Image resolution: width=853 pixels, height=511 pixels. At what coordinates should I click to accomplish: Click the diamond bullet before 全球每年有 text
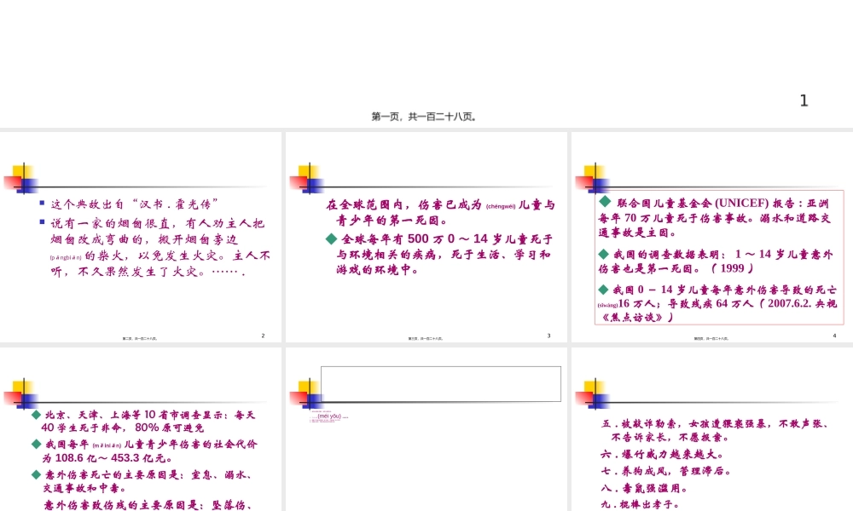(331, 238)
